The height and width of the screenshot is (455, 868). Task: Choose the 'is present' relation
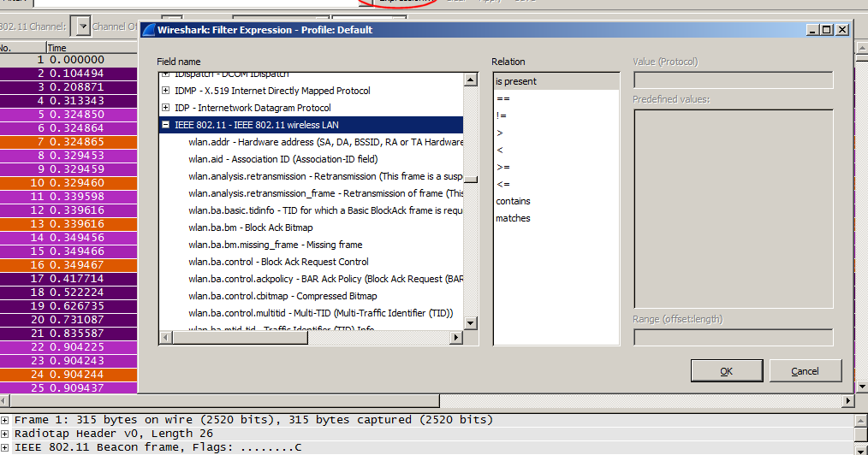click(x=556, y=81)
